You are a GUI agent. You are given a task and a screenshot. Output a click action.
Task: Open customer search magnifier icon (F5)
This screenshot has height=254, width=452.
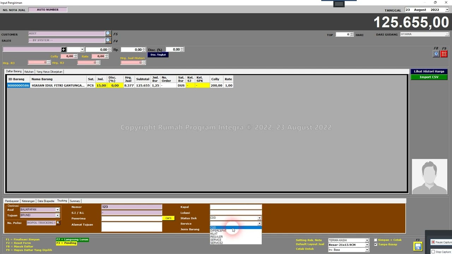click(108, 34)
